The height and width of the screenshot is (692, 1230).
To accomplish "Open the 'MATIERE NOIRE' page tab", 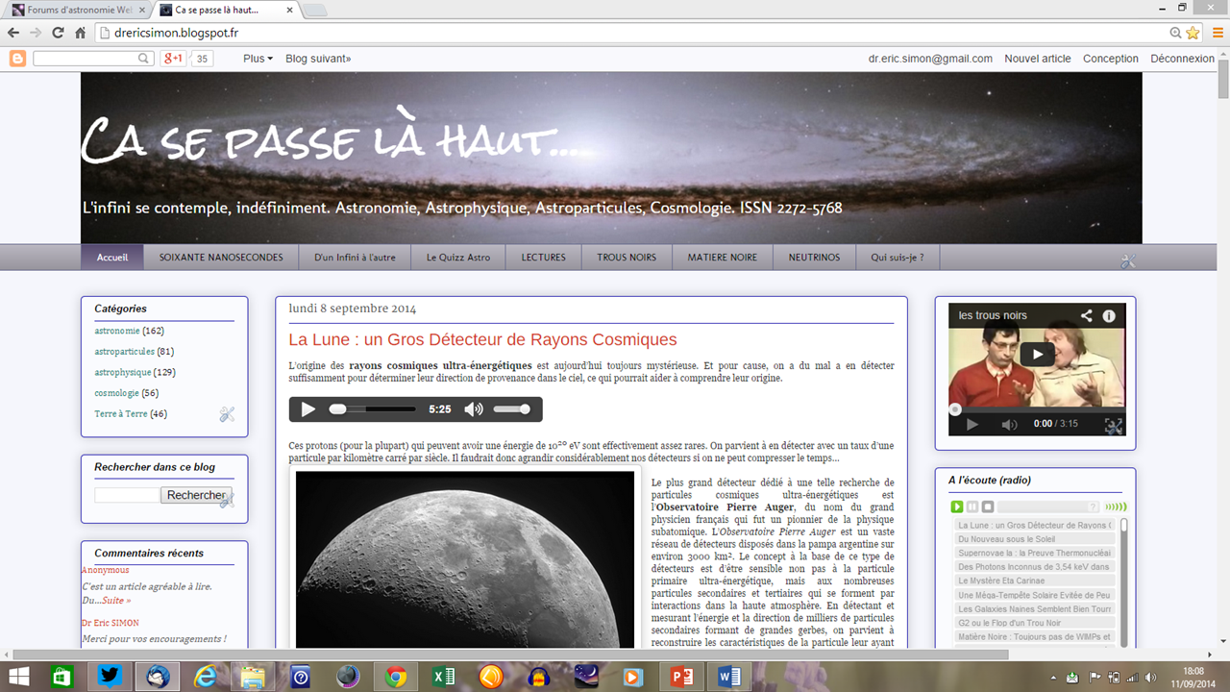I will pyautogui.click(x=723, y=258).
